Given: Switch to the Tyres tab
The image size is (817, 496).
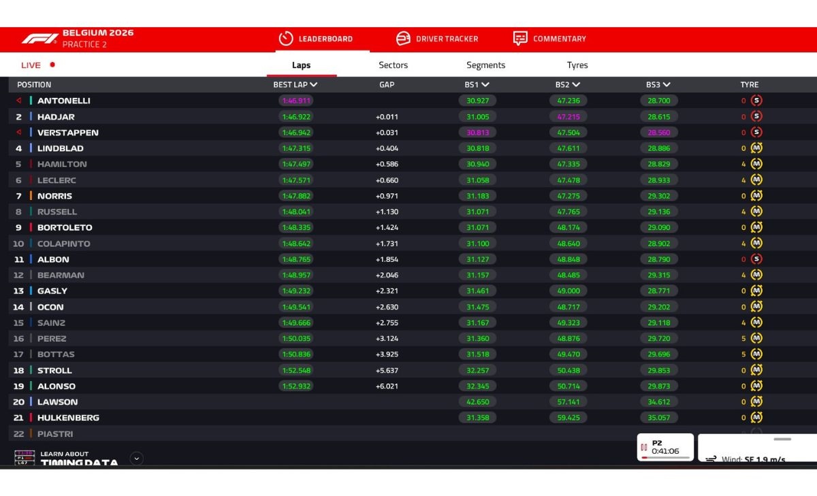Looking at the screenshot, I should tap(577, 65).
